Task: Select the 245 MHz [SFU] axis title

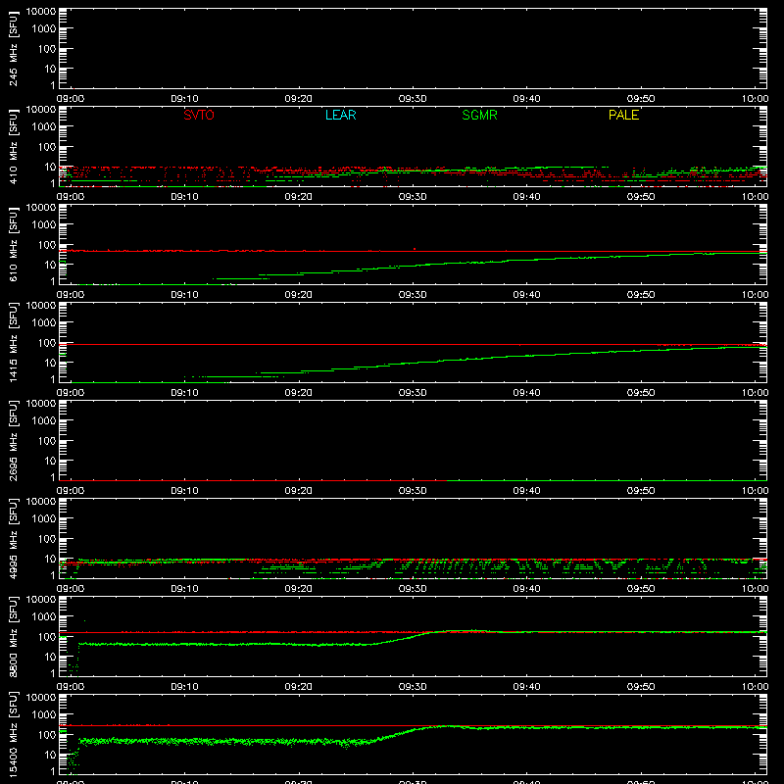Action: 13,50
